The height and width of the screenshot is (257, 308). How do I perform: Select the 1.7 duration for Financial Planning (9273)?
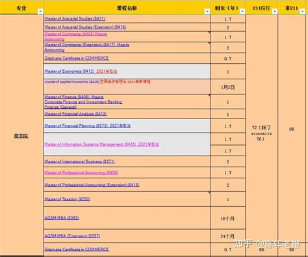[228, 126]
